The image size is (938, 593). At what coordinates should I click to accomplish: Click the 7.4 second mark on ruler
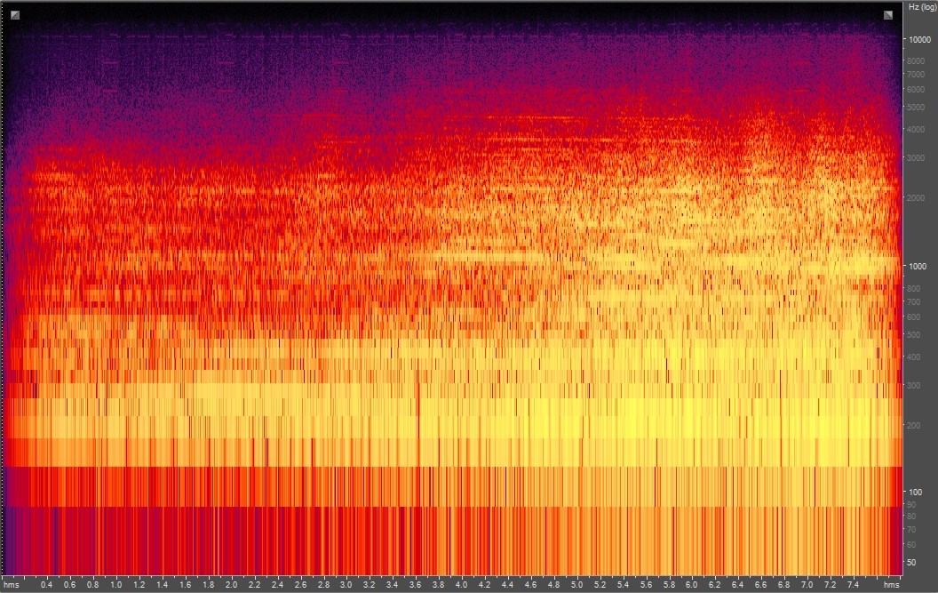pyautogui.click(x=853, y=585)
